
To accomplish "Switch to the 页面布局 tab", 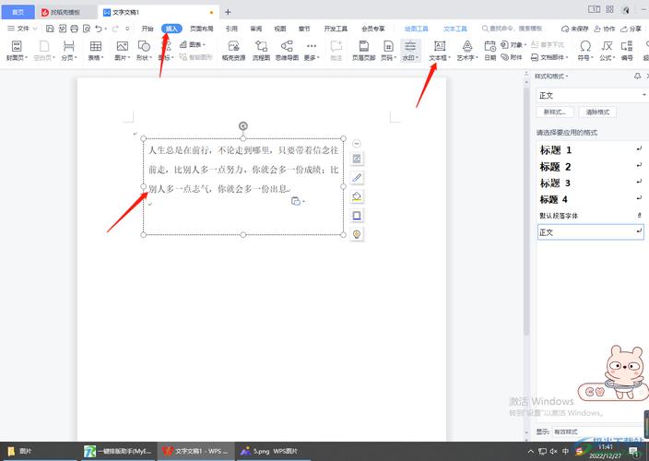I will 202,29.
